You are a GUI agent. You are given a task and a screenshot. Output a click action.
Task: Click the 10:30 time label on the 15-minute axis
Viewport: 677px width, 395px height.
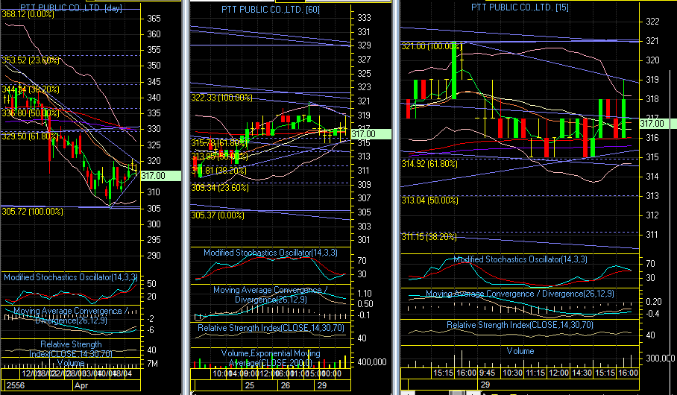pyautogui.click(x=512, y=373)
